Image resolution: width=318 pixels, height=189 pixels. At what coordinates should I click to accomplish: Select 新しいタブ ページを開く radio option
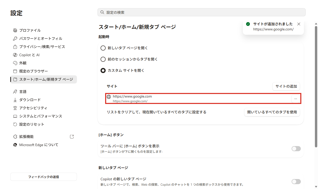pos(103,48)
